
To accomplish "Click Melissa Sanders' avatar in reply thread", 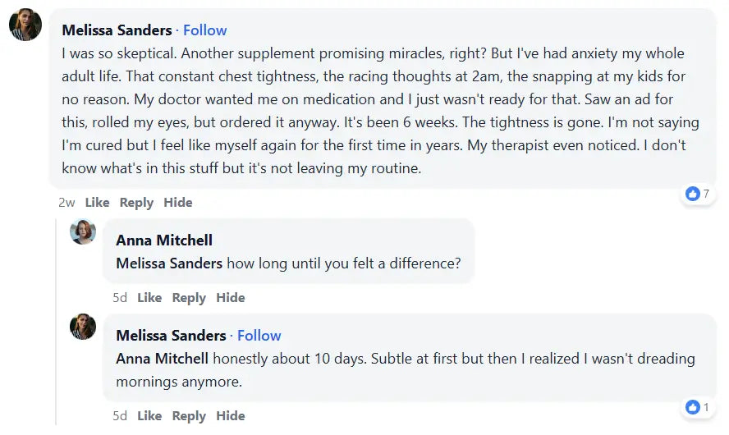I will tap(83, 327).
